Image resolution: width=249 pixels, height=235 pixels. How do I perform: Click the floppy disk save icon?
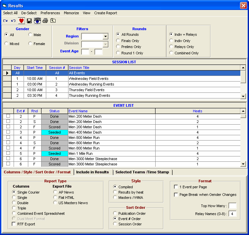(29, 21)
